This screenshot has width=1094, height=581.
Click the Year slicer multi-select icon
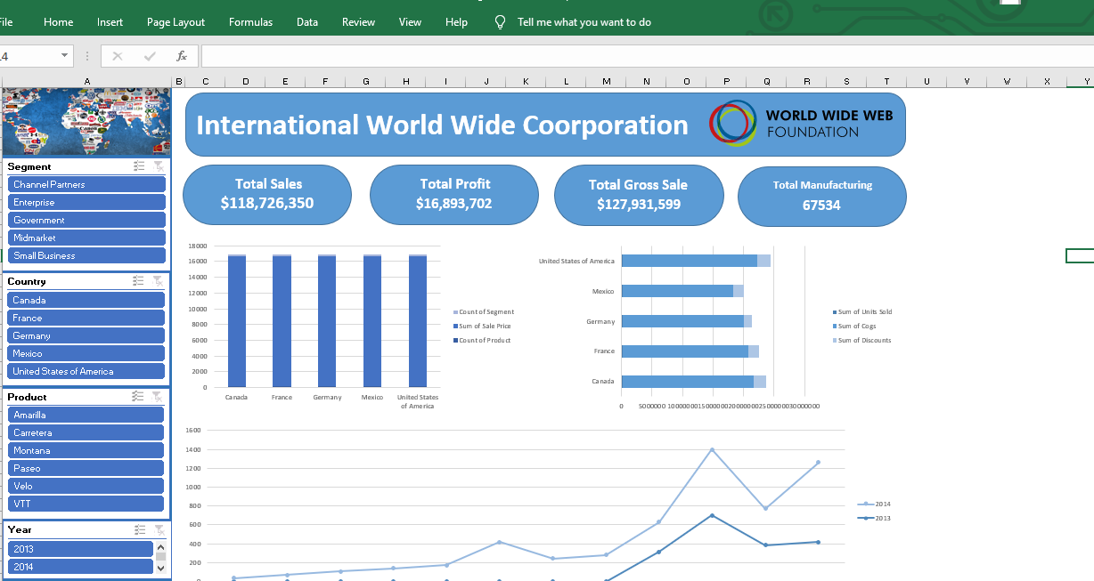(x=138, y=529)
